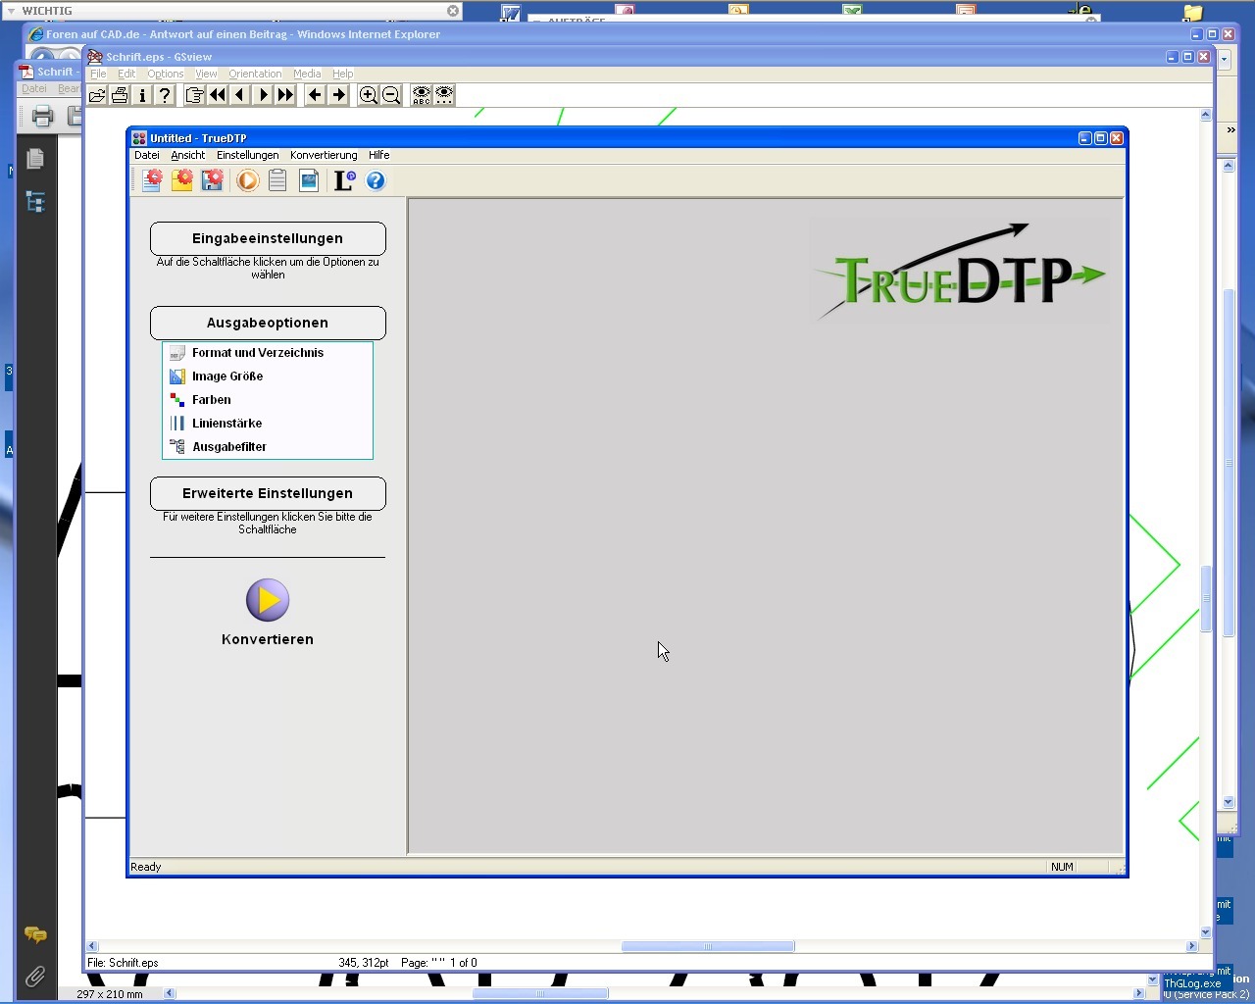
Task: Click the GSview horizontal scrollbar thumb
Action: pos(708,946)
